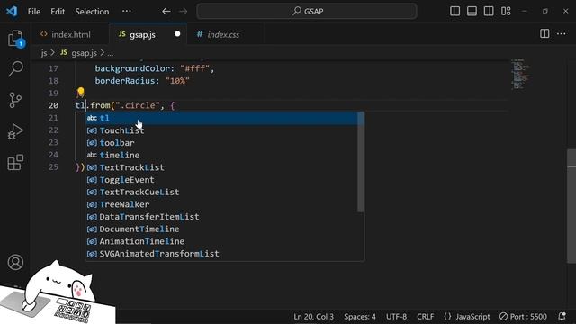Screen dimensions: 576x324
Task: Select the 'SVGAnimatedTransformList' suggestion
Action: click(x=221, y=254)
